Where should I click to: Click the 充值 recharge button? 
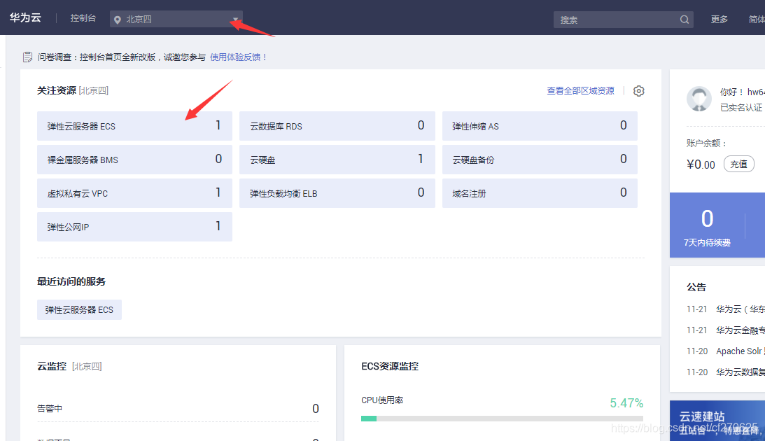pos(738,164)
